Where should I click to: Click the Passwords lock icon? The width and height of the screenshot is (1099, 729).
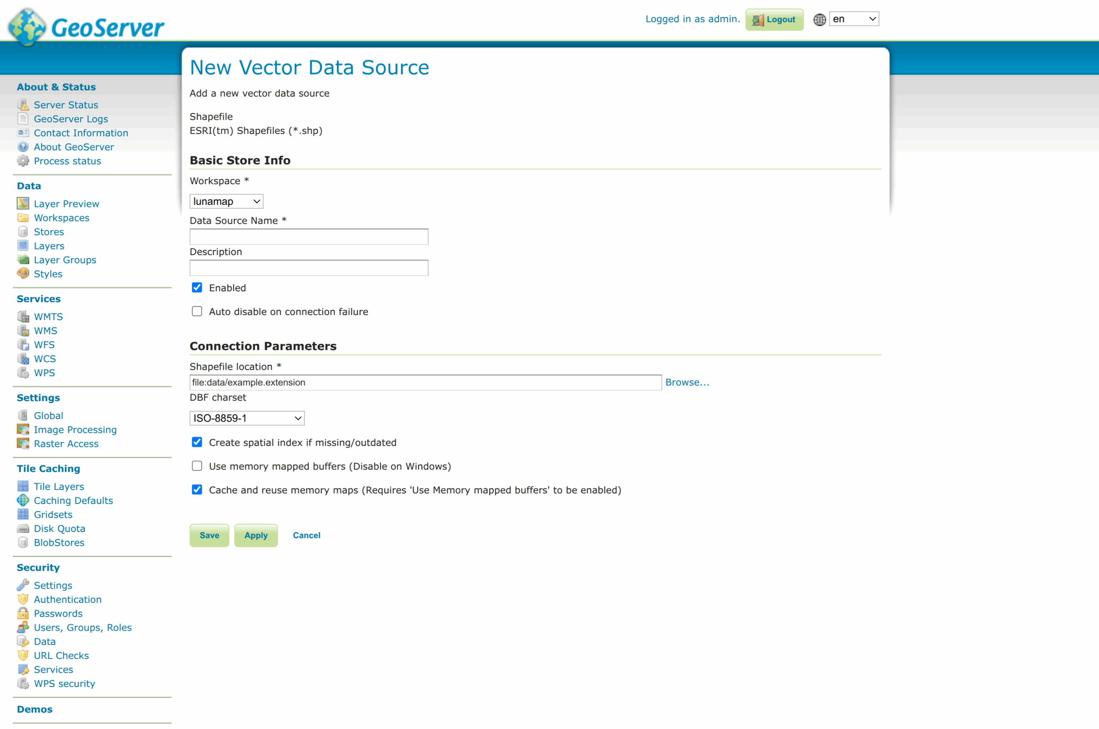[x=23, y=613]
